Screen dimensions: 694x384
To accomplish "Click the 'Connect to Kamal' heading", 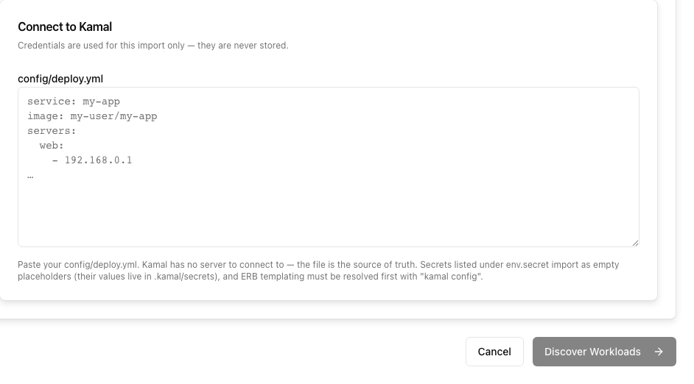I will tap(65, 27).
